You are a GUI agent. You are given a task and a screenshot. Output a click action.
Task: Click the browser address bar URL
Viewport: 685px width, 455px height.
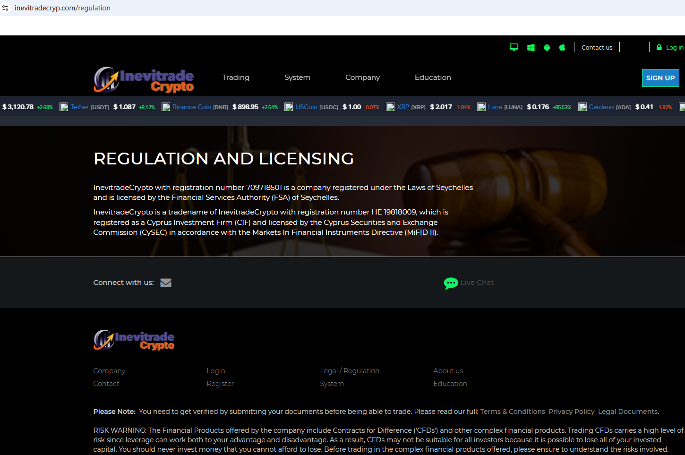pyautogui.click(x=62, y=8)
